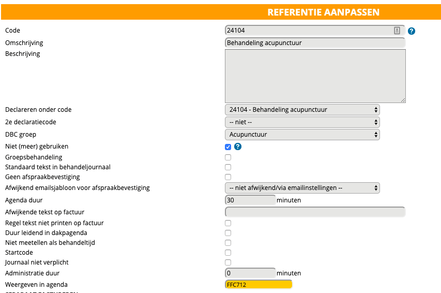Click inside the Beschrijving text area
441x293 pixels.
(x=315, y=76)
